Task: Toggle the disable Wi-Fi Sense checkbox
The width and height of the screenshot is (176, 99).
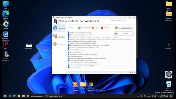Action: tap(68, 56)
